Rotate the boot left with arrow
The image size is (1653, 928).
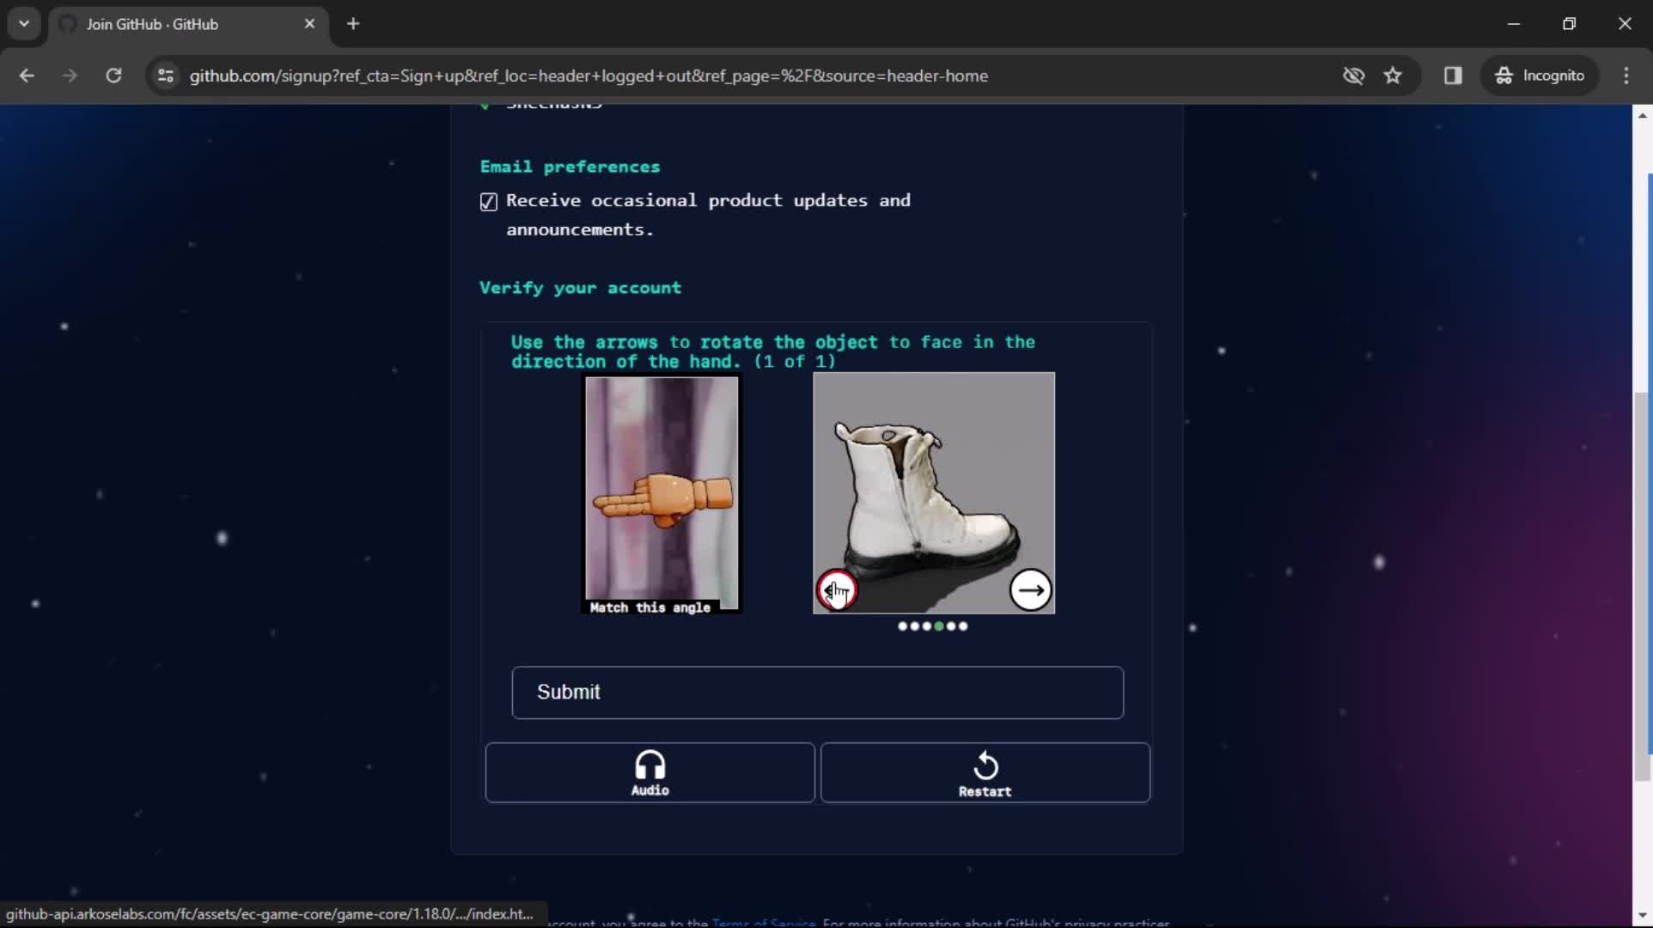836,590
